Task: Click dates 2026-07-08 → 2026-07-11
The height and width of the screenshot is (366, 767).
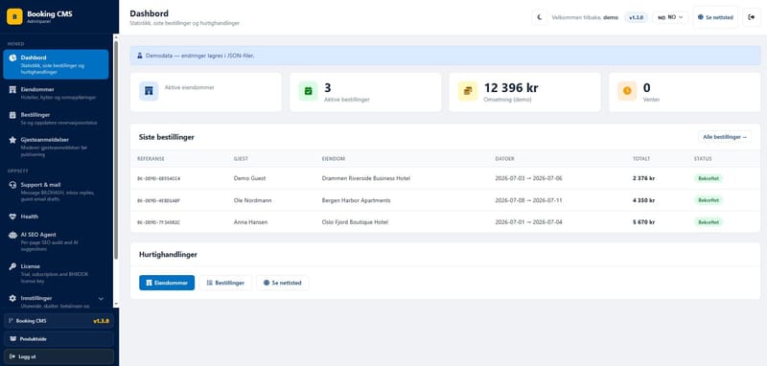Action: click(x=529, y=200)
